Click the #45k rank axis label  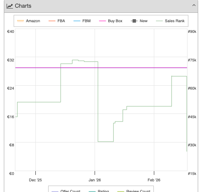pyautogui.click(x=192, y=117)
